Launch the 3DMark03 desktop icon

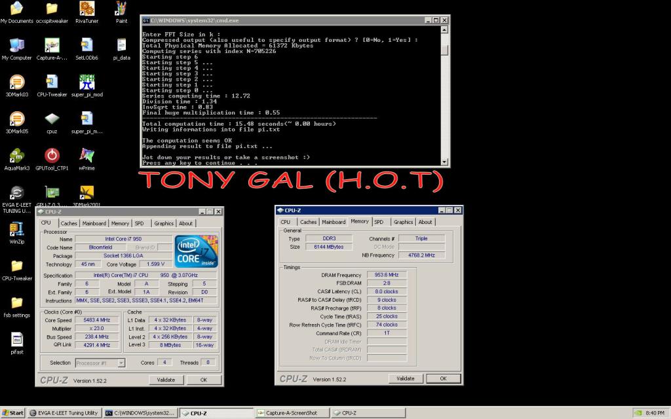click(16, 86)
